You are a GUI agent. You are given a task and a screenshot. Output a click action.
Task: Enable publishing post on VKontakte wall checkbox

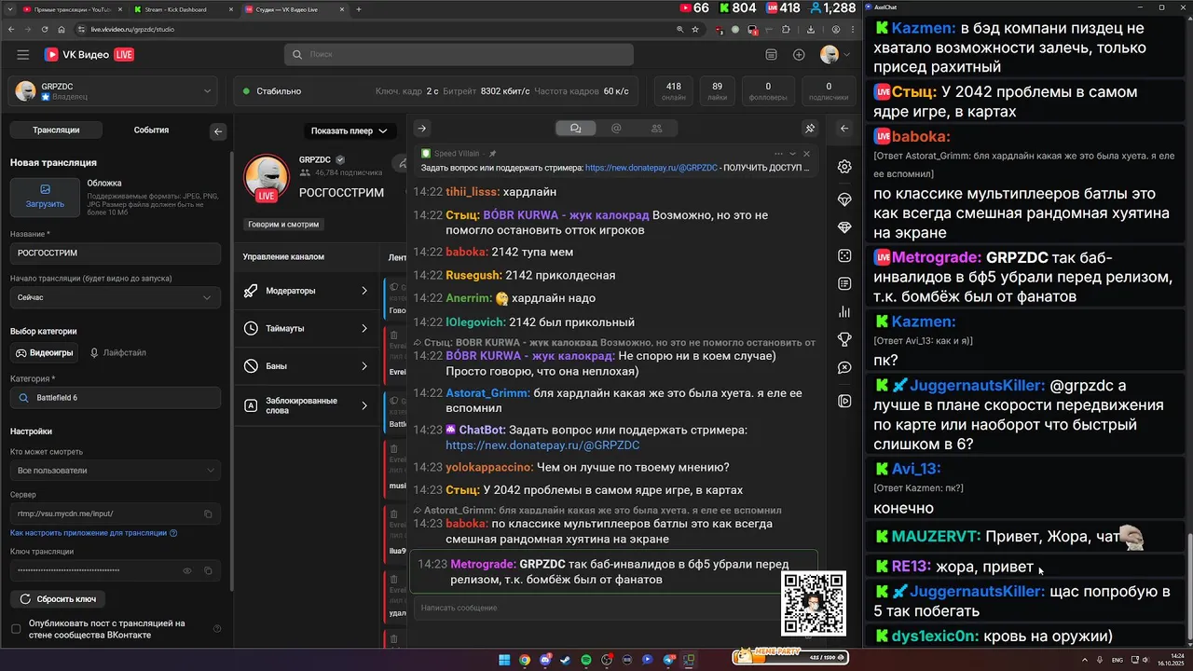pyautogui.click(x=16, y=629)
